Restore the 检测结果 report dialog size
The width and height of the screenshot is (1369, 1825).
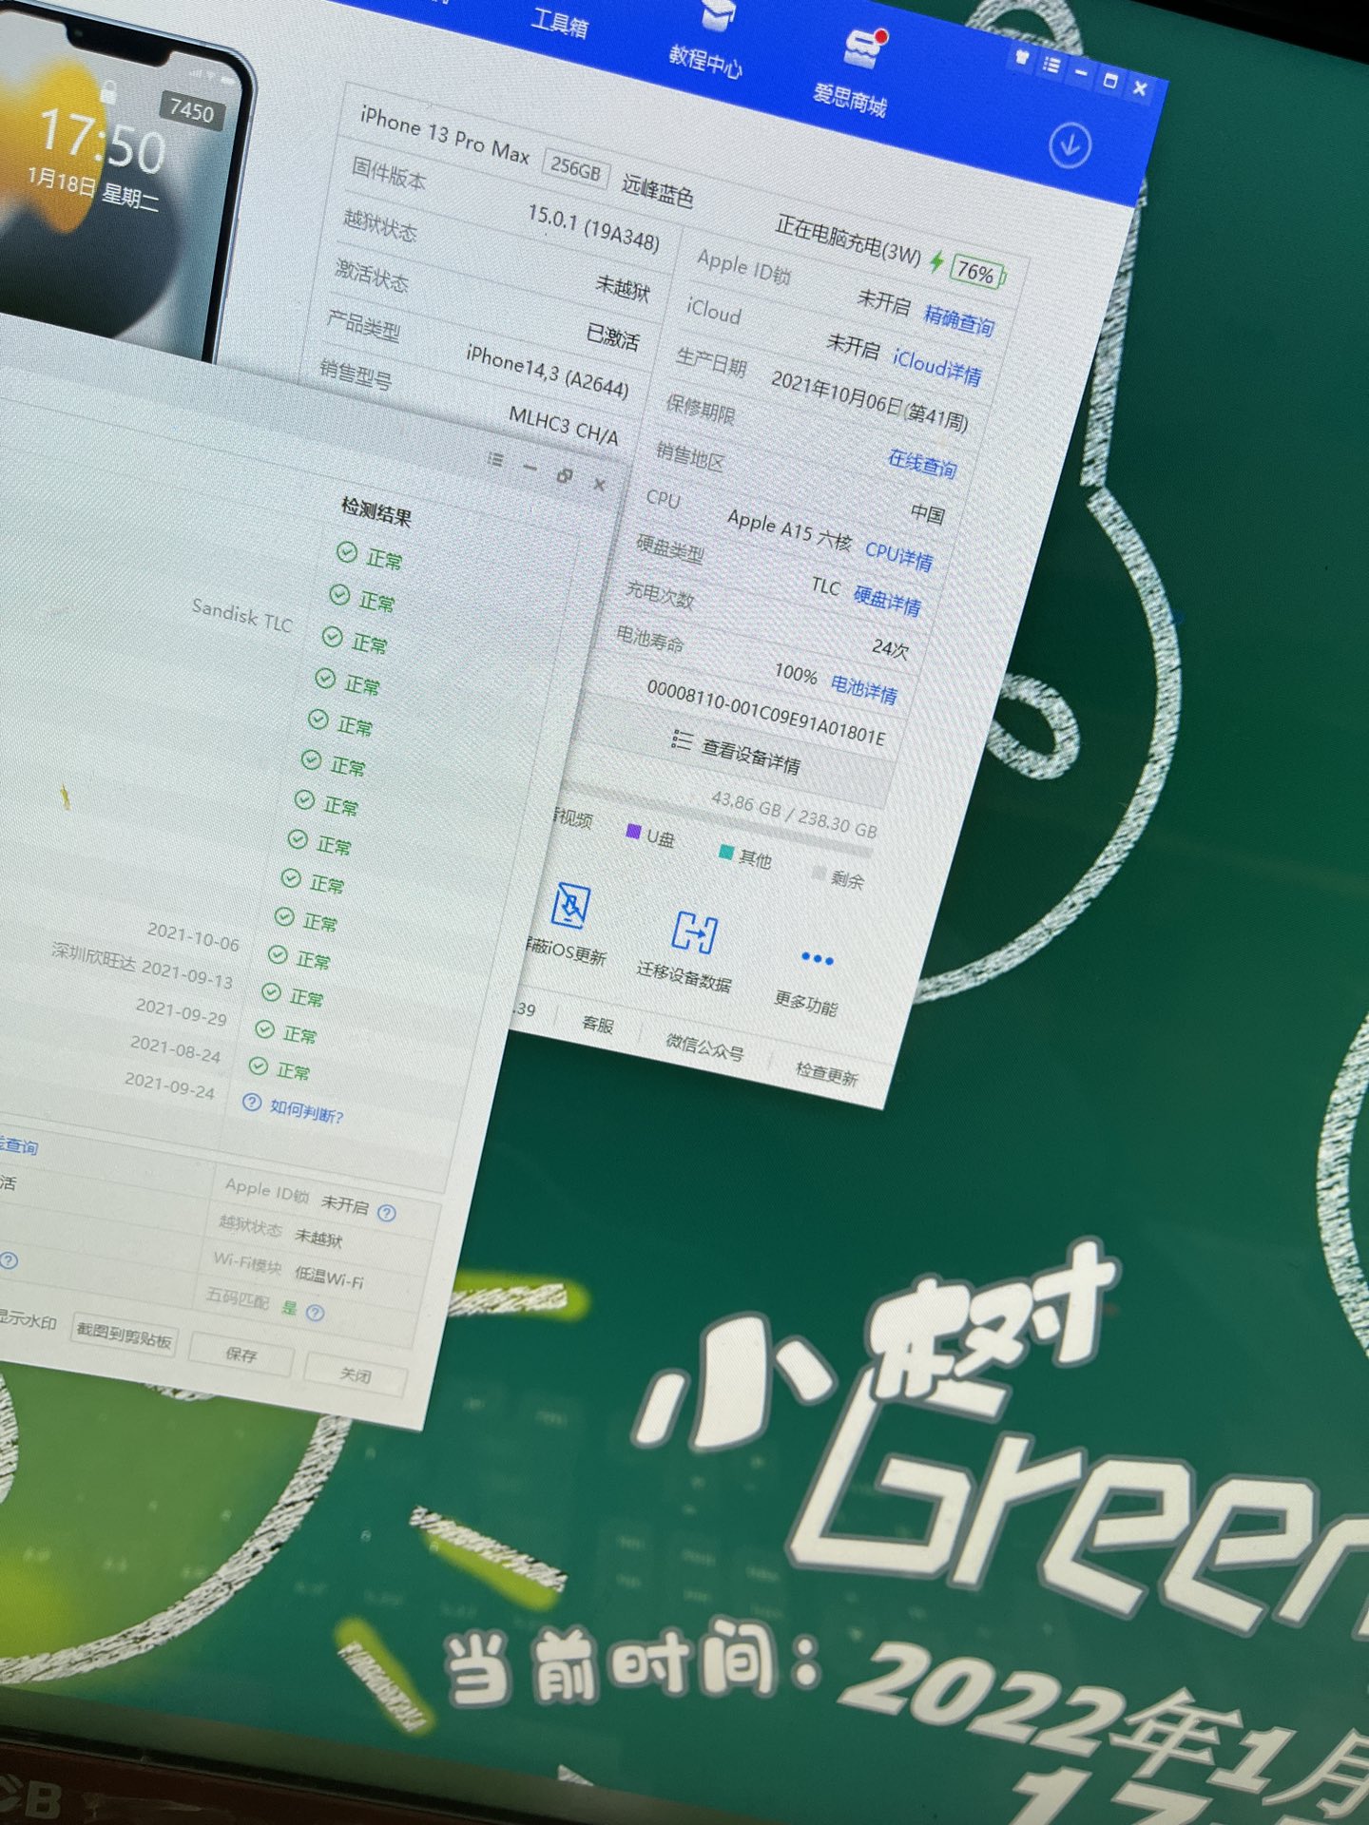pos(565,476)
